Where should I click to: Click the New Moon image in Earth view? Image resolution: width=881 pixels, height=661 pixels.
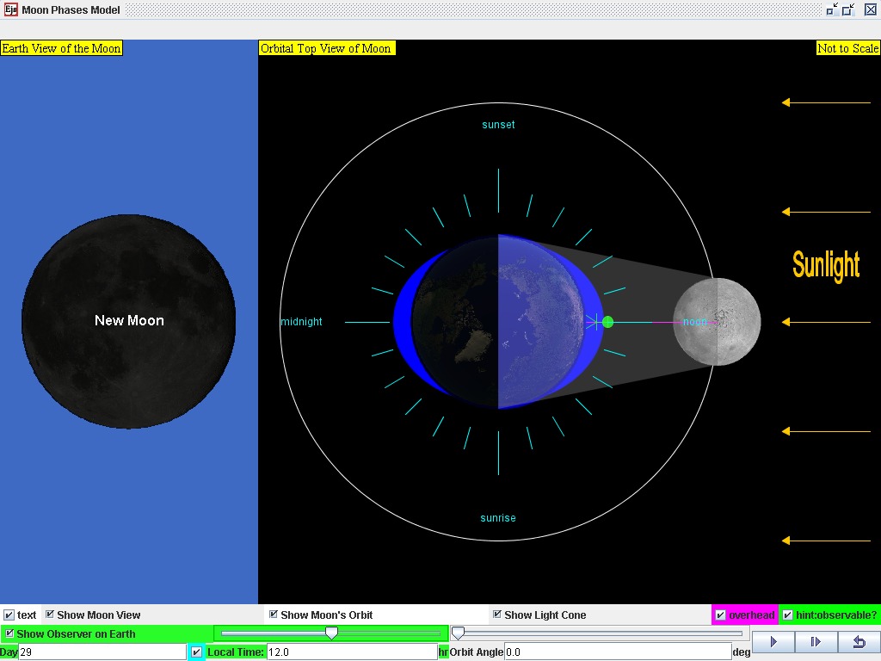(129, 320)
